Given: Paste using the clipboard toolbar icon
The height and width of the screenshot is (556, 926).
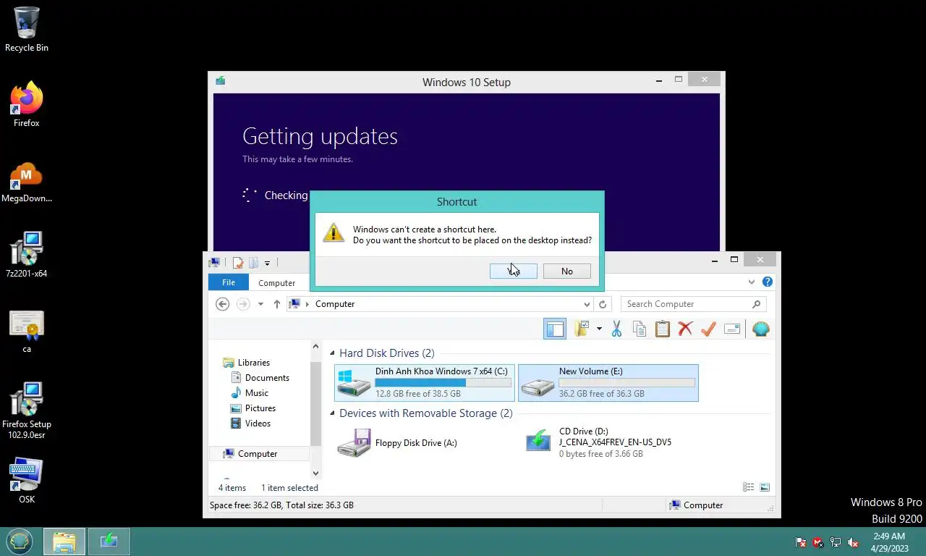Looking at the screenshot, I should pos(663,329).
